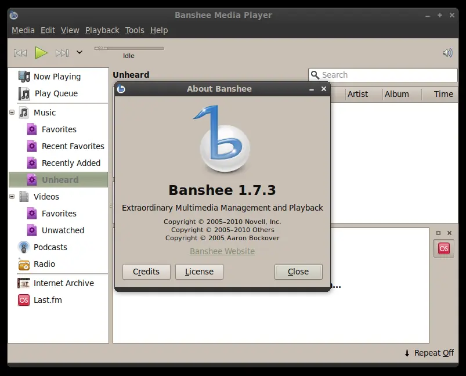Click Recently Added playlist icon

32,163
